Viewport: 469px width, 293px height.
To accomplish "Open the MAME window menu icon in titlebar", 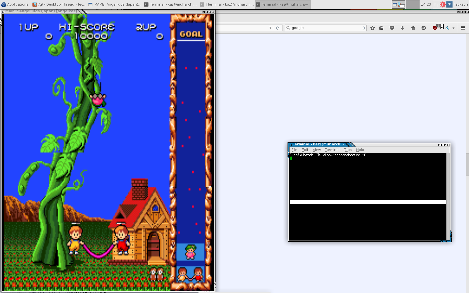I will tap(3, 11).
